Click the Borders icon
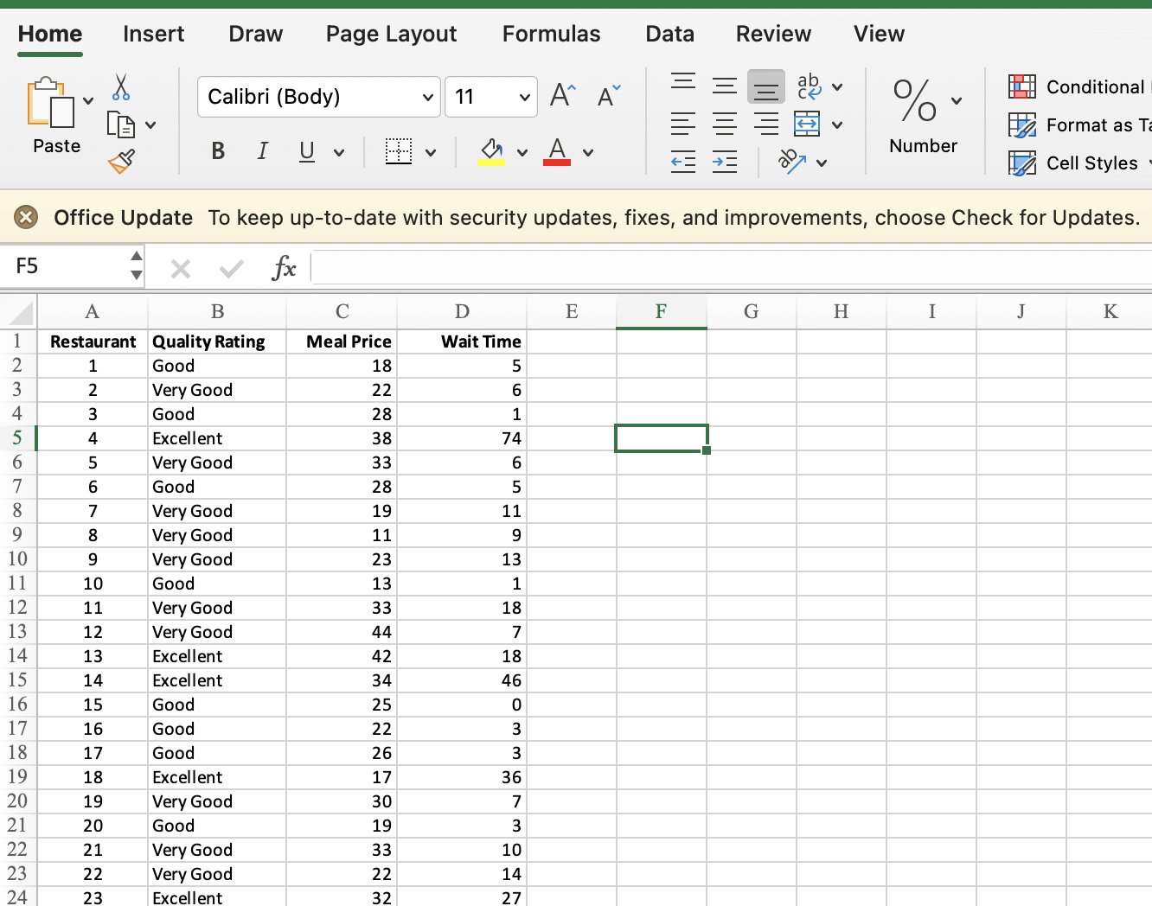Viewport: 1152px width, 906px height. pyautogui.click(x=399, y=152)
